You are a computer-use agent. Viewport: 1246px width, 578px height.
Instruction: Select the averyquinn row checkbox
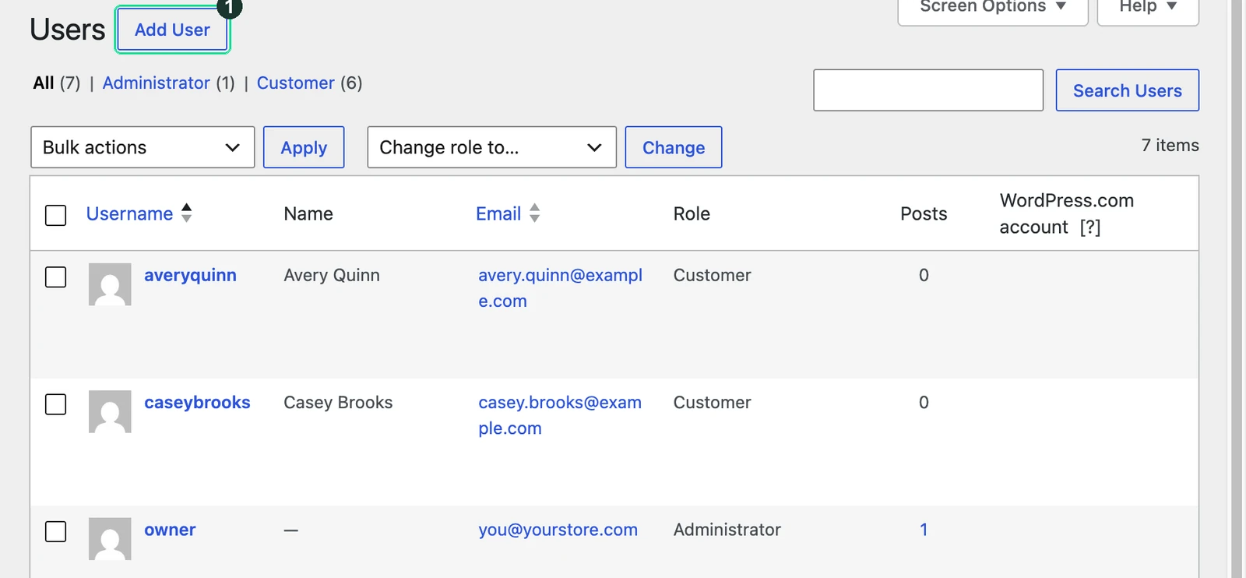point(56,277)
